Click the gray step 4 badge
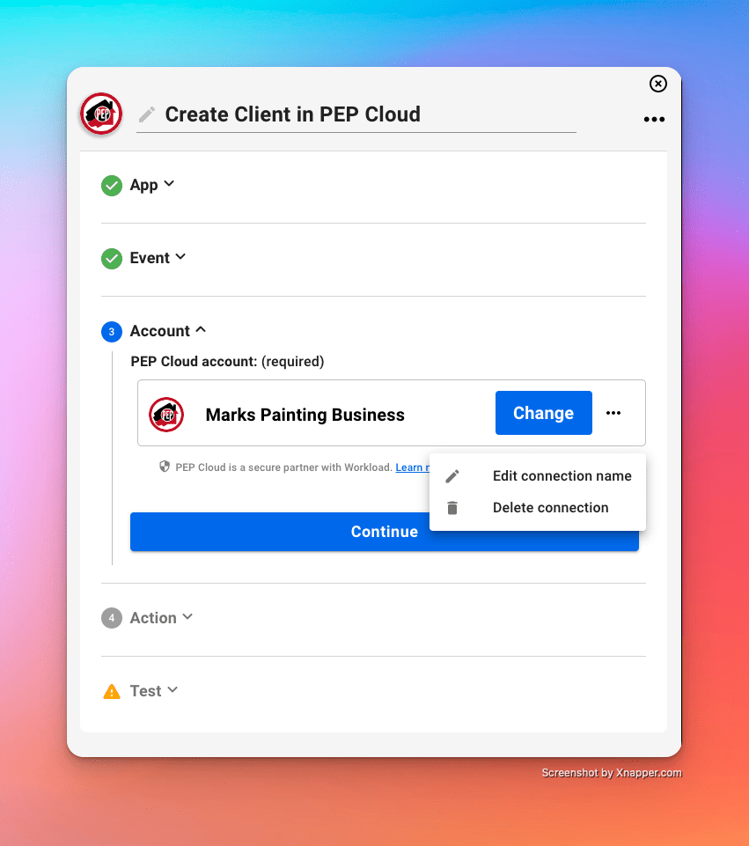The height and width of the screenshot is (846, 749). 112,618
